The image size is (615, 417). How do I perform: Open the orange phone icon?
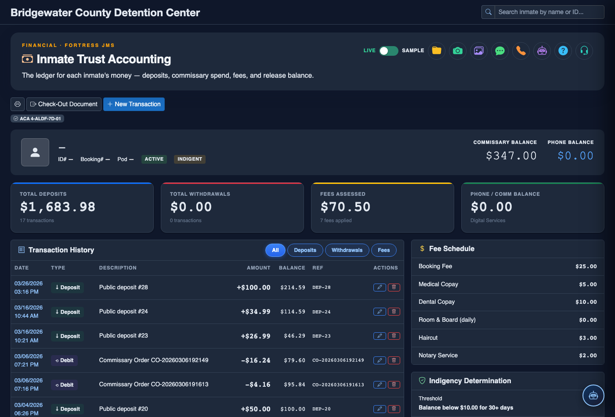521,51
